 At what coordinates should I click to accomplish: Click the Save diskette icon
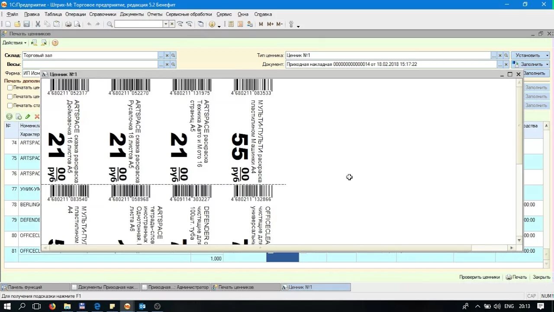pyautogui.click(x=26, y=24)
